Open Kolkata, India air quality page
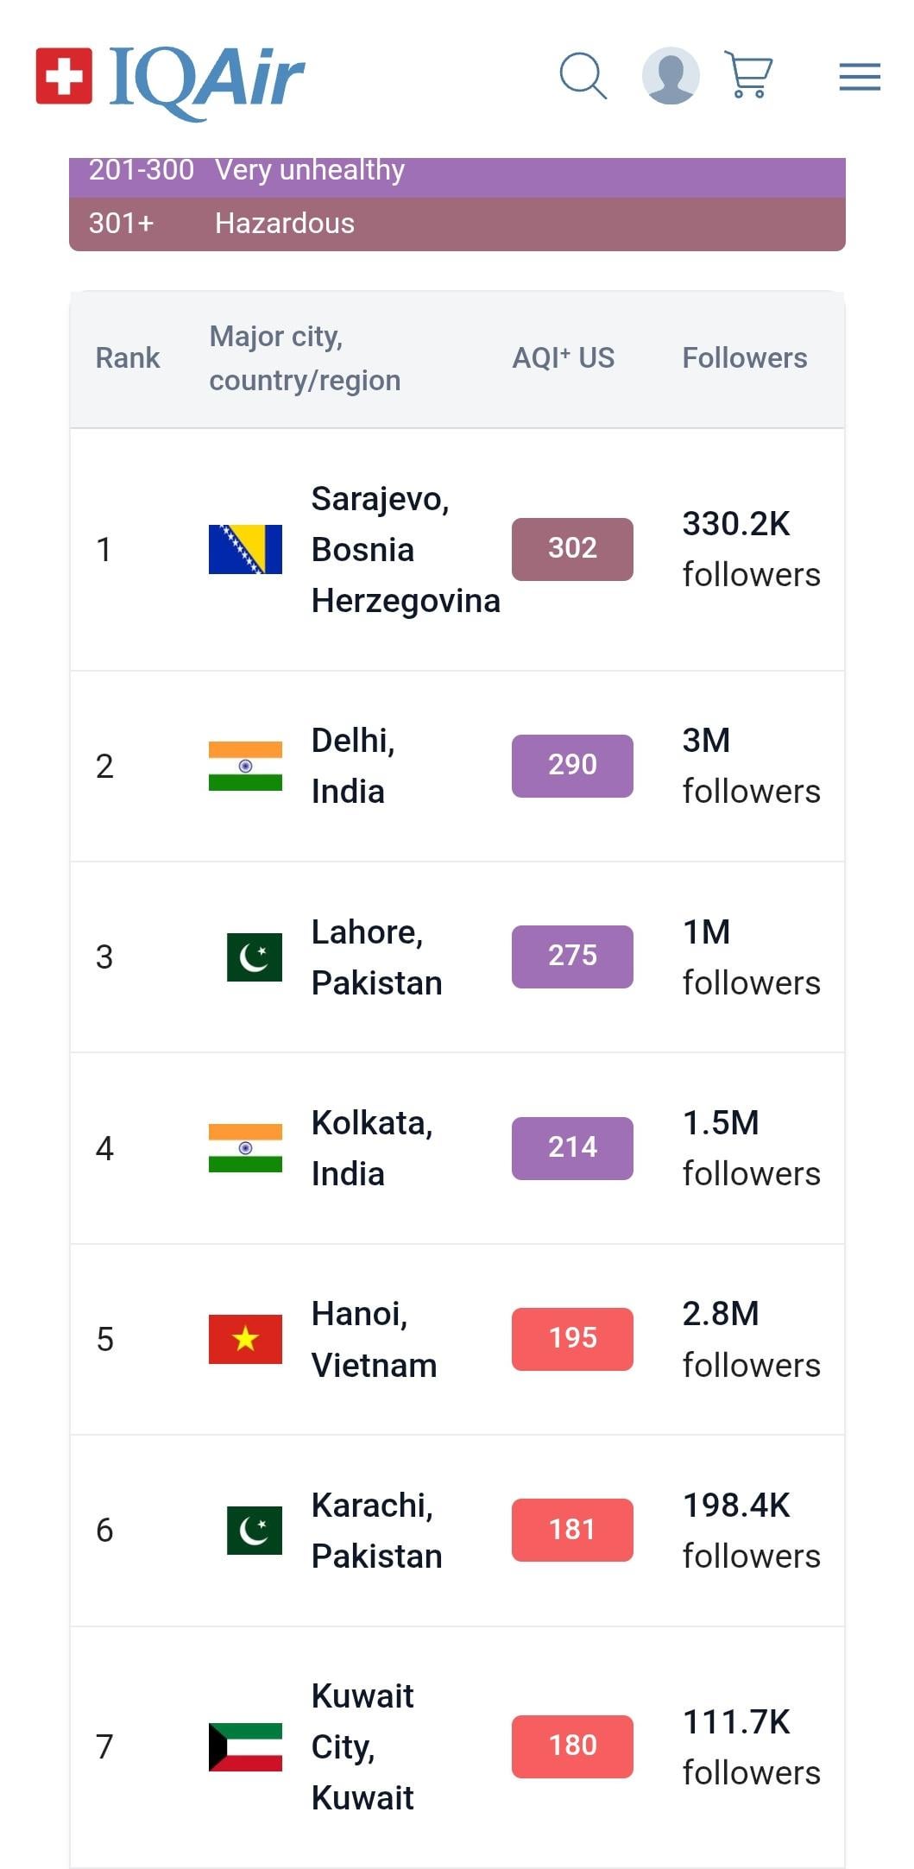 click(371, 1148)
